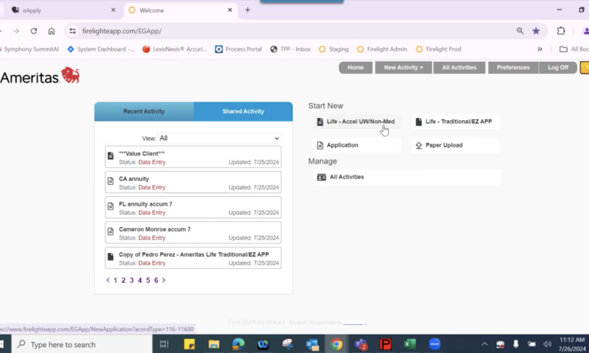This screenshot has width=589, height=353.
Task: Open Zoom from taskbar
Action: (434, 344)
